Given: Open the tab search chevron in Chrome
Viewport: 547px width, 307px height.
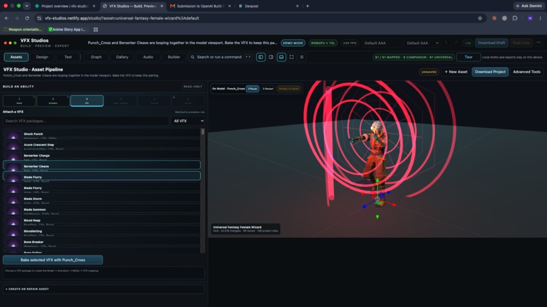Looking at the screenshot, I should (x=26, y=6).
